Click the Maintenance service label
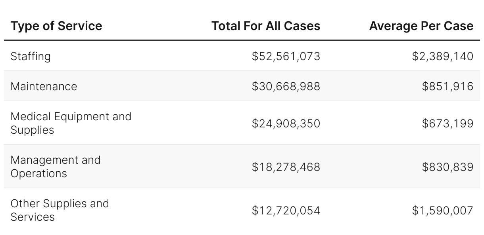Screen dimensions: 484x235 point(44,86)
